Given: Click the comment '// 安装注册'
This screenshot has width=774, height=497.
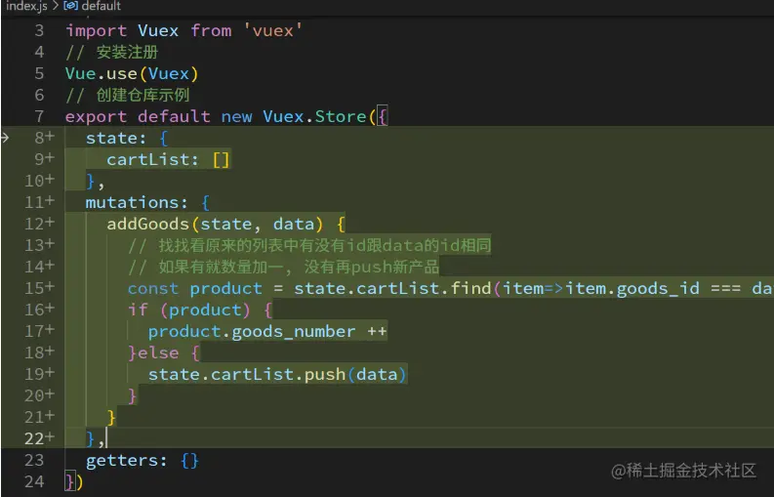Looking at the screenshot, I should pyautogui.click(x=111, y=52).
